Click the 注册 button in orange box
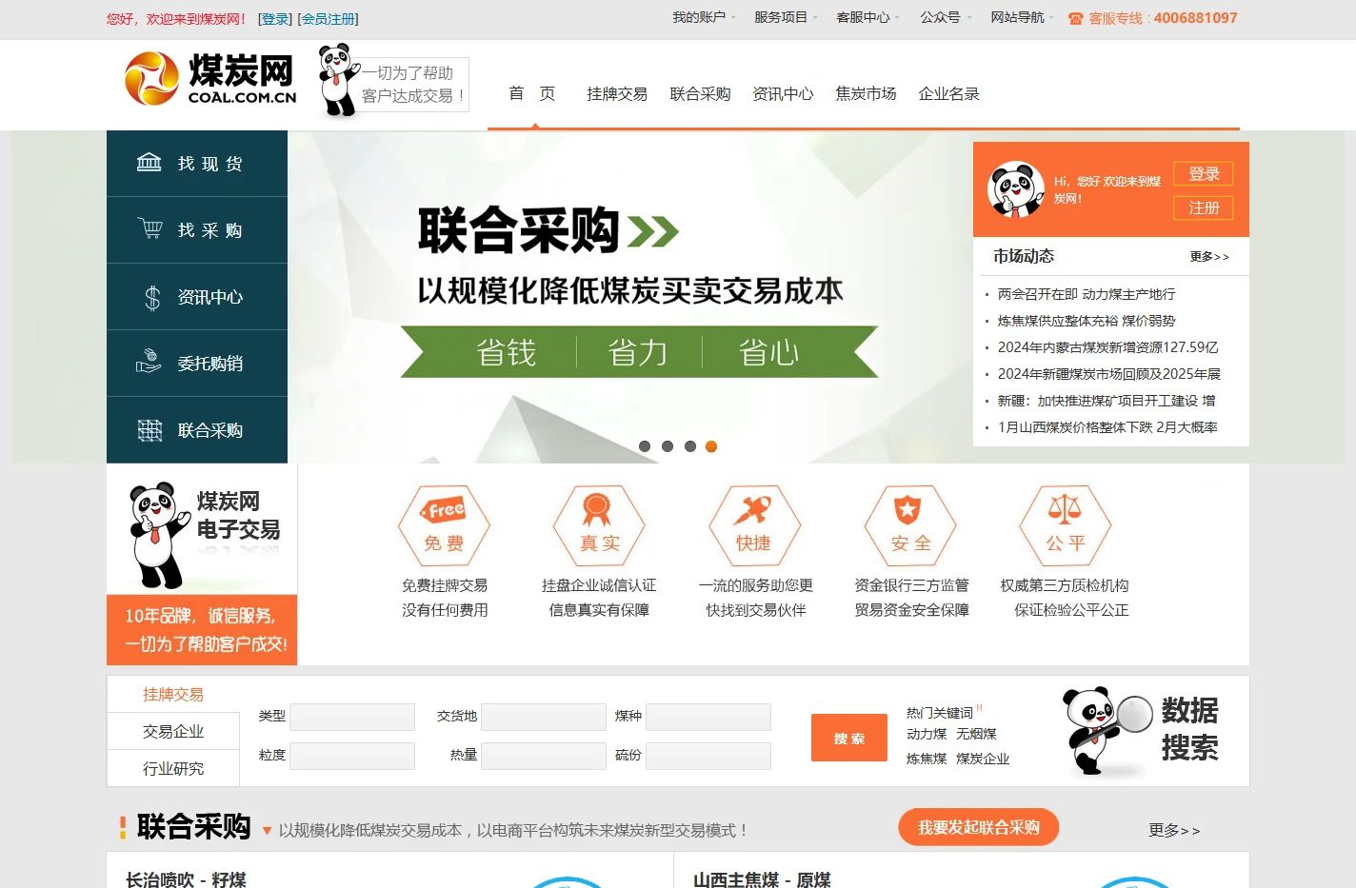This screenshot has width=1356, height=888. pos(1204,207)
